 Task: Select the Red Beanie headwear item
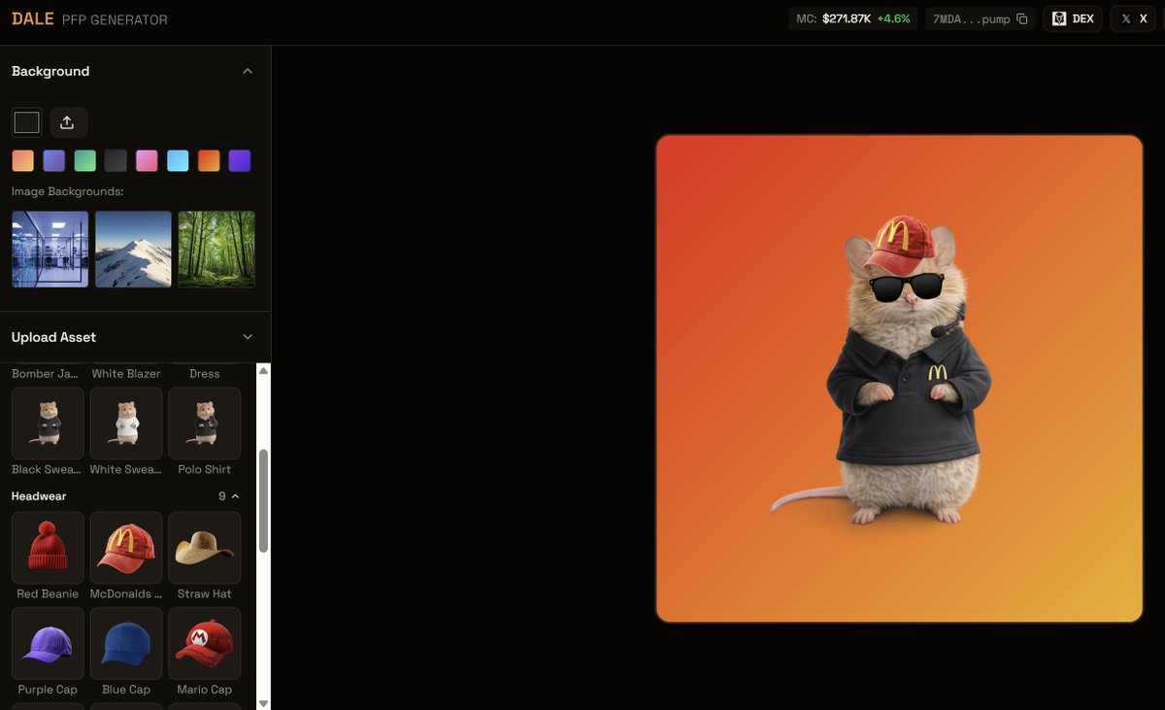pos(47,546)
